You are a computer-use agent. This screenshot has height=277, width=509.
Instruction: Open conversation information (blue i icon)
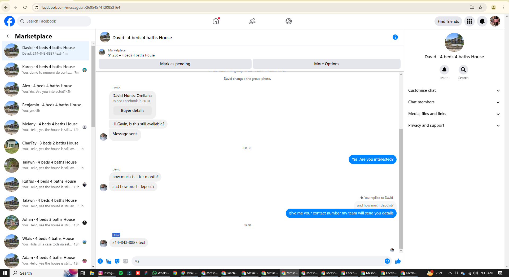[x=395, y=37]
